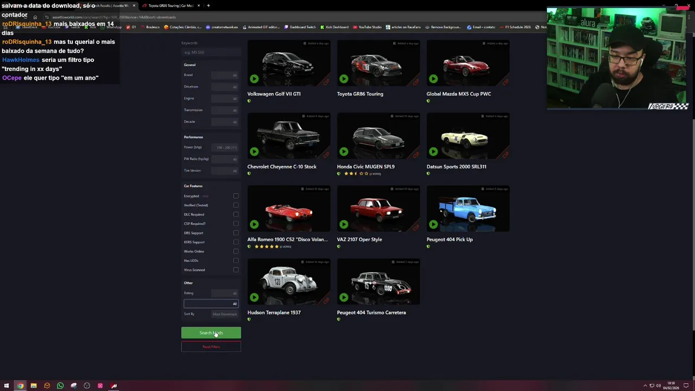The width and height of the screenshot is (695, 391).
Task: Click the browser address bar URL
Action: point(114,17)
